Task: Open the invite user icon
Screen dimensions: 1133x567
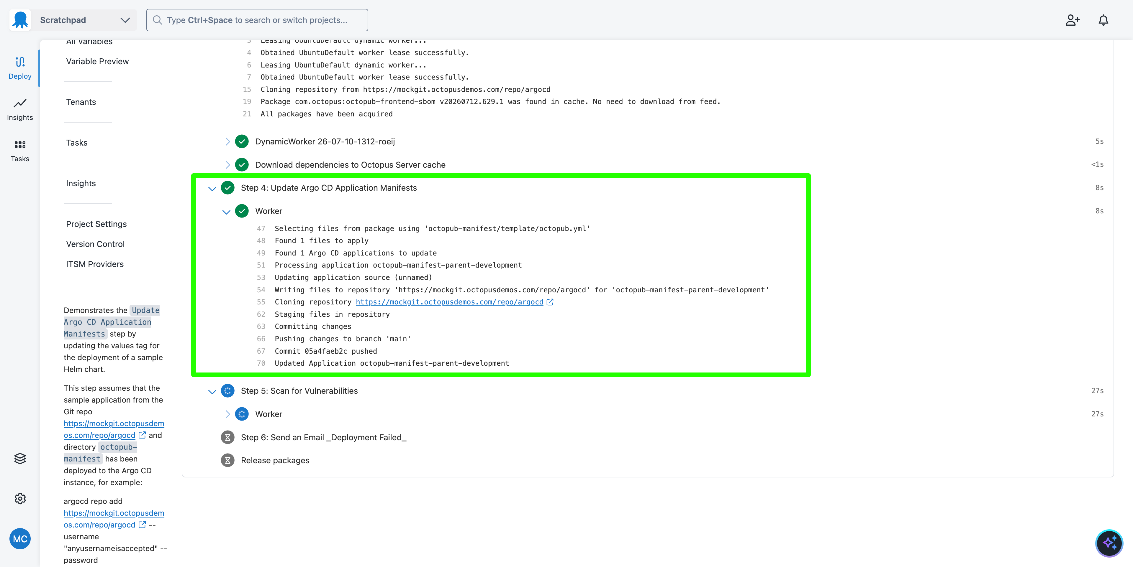Action: pos(1072,20)
